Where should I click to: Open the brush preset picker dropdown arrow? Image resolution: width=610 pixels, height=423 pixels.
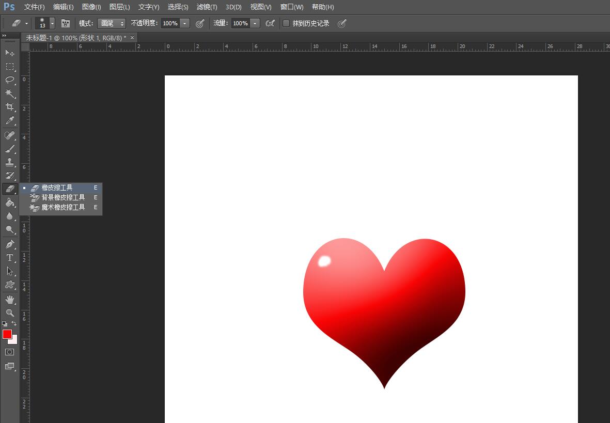52,23
